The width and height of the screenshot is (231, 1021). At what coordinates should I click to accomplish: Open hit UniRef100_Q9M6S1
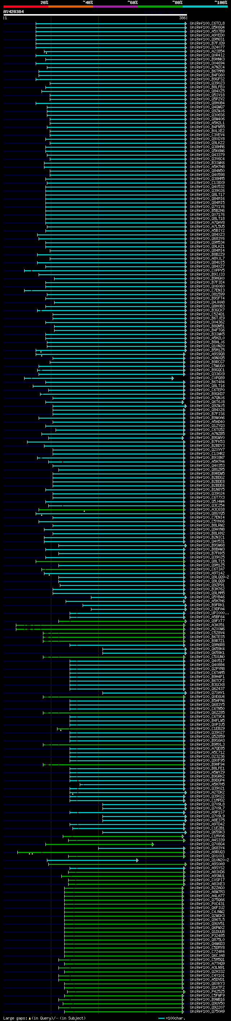coord(207,39)
